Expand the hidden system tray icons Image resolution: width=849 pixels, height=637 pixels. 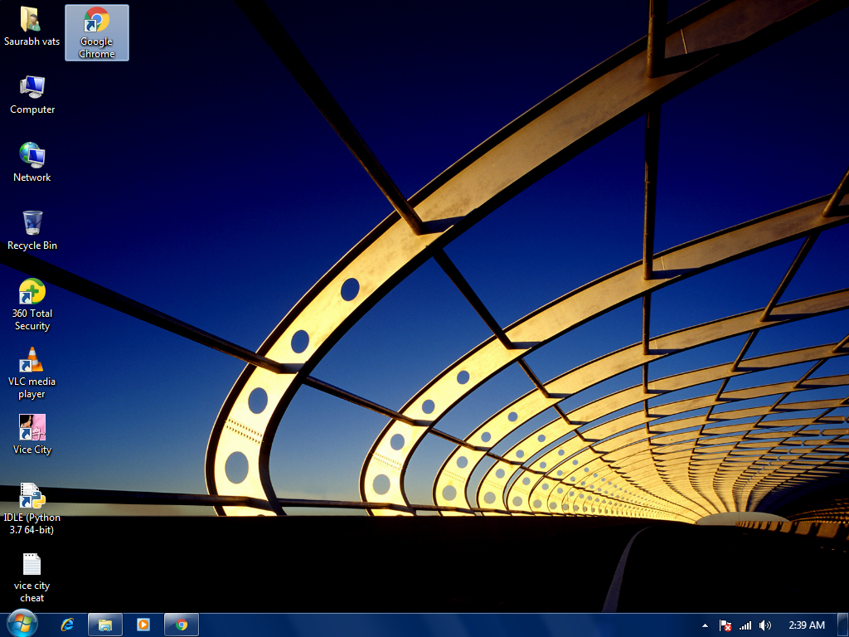pos(704,625)
